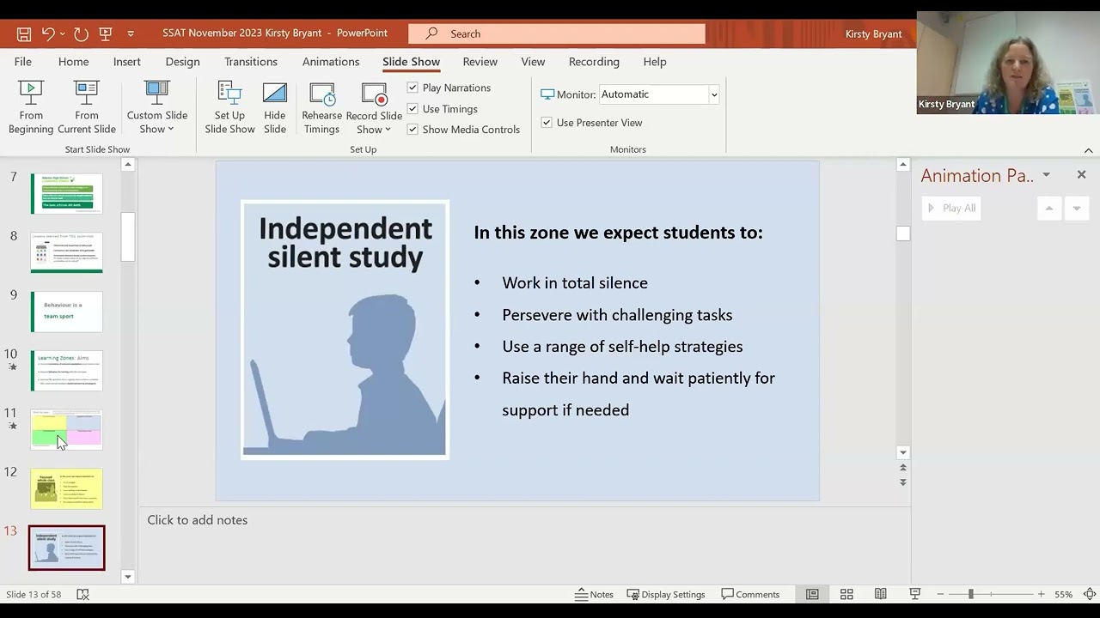
Task: Uncheck Play Narrations checkbox
Action: (x=412, y=88)
